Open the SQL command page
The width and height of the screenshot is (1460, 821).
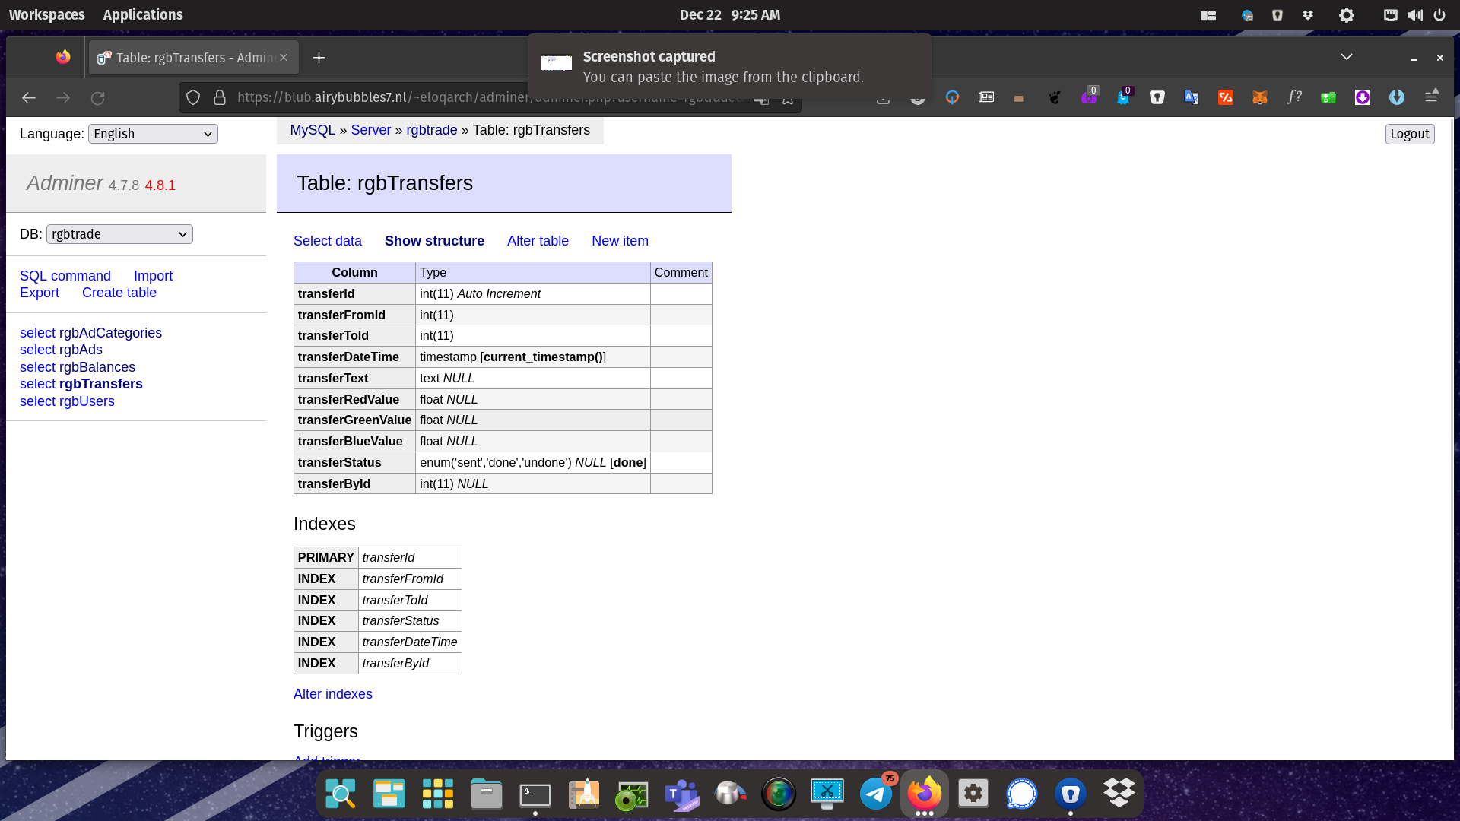point(65,276)
